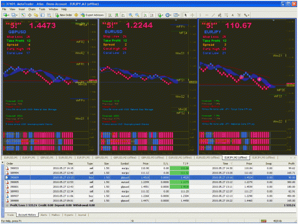The width and height of the screenshot is (298, 224).
Task: Click the New Chart toolbar icon
Action: [5, 15]
